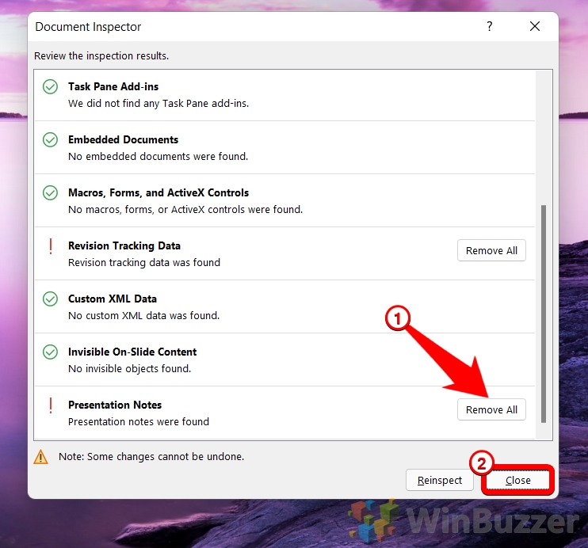Click text 'Presentation notes were found'
This screenshot has height=548, width=588.
[139, 421]
